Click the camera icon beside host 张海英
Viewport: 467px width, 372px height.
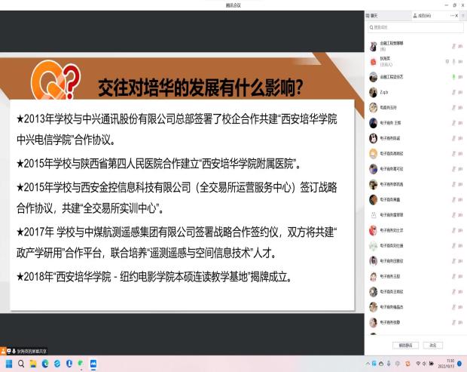447,62
